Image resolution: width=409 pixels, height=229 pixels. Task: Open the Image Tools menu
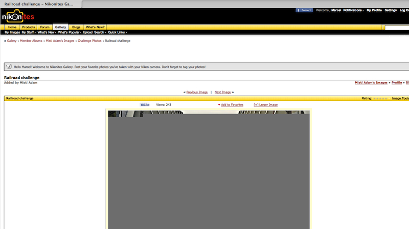(x=400, y=98)
